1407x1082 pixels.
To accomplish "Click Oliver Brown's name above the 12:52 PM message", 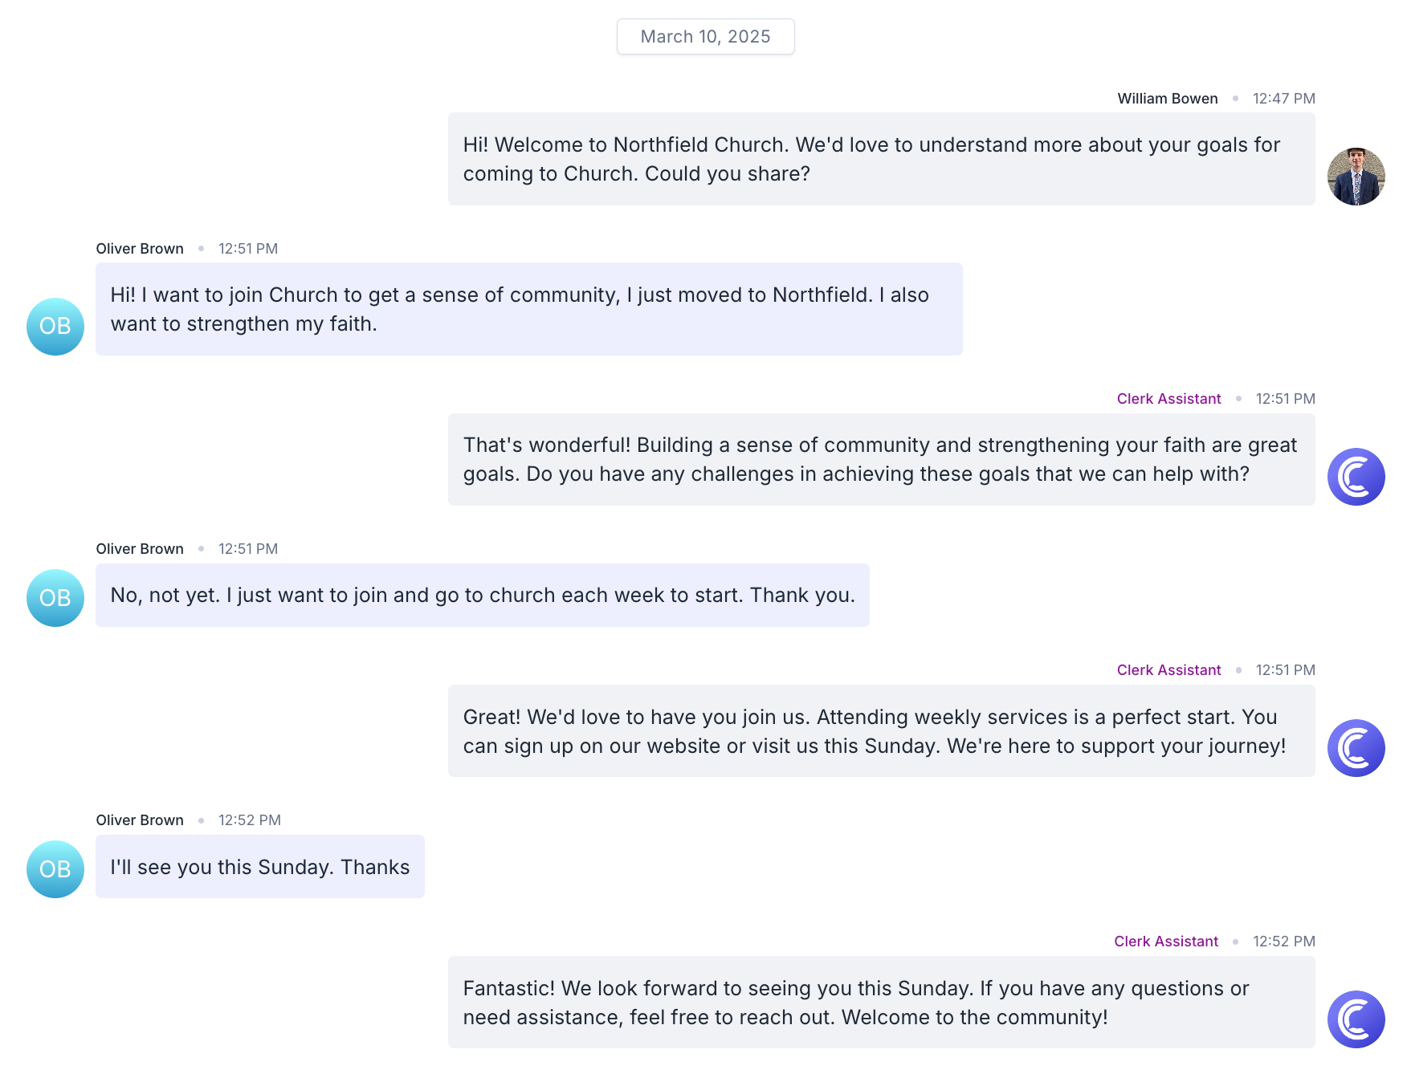I will click(140, 820).
